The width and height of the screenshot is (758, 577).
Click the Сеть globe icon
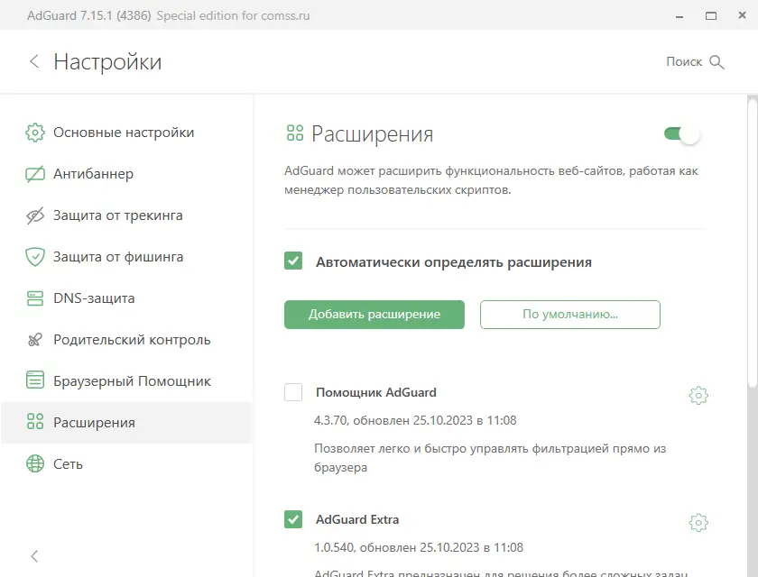[34, 463]
